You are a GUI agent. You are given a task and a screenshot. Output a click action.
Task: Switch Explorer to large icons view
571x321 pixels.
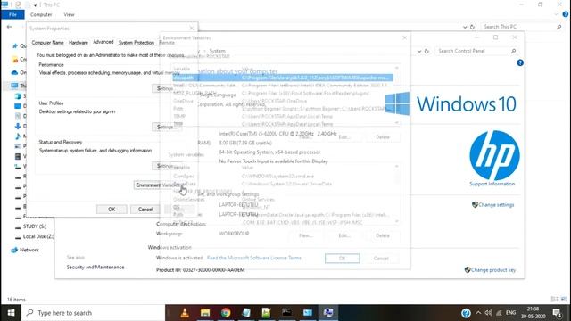[564, 300]
